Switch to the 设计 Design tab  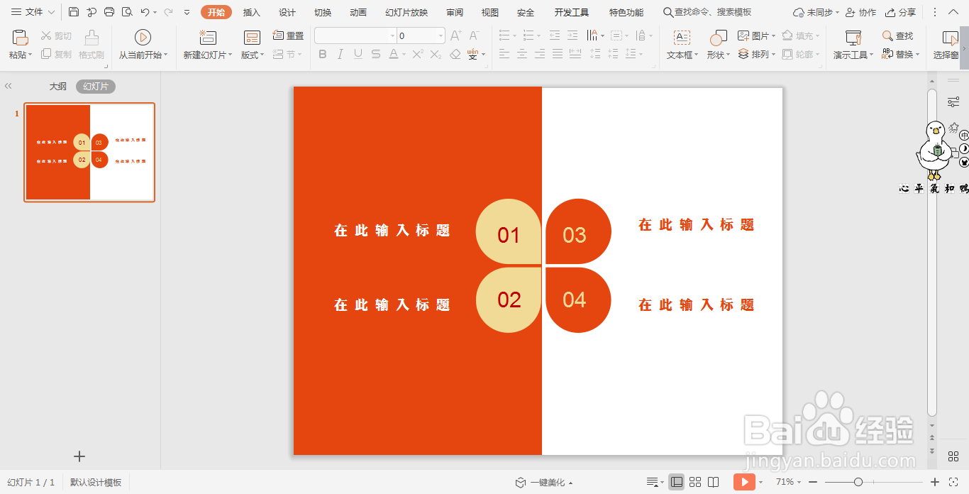[x=287, y=12]
